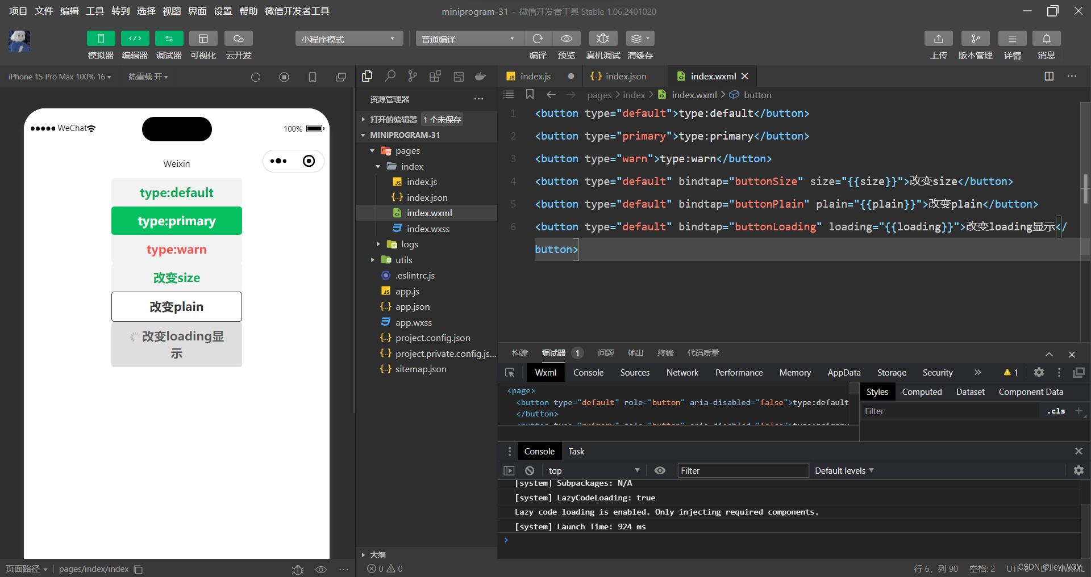Viewport: 1091px width, 577px height.
Task: Expand the utils folder
Action: tap(403, 260)
